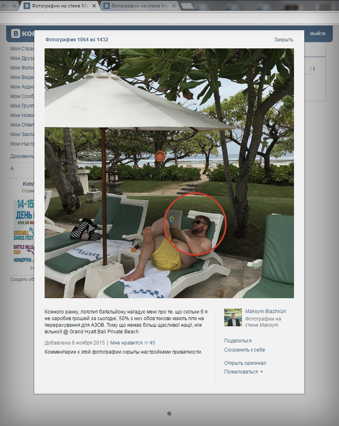Open the original via Открыть оригинал
Image resolution: width=339 pixels, height=426 pixels.
245,363
